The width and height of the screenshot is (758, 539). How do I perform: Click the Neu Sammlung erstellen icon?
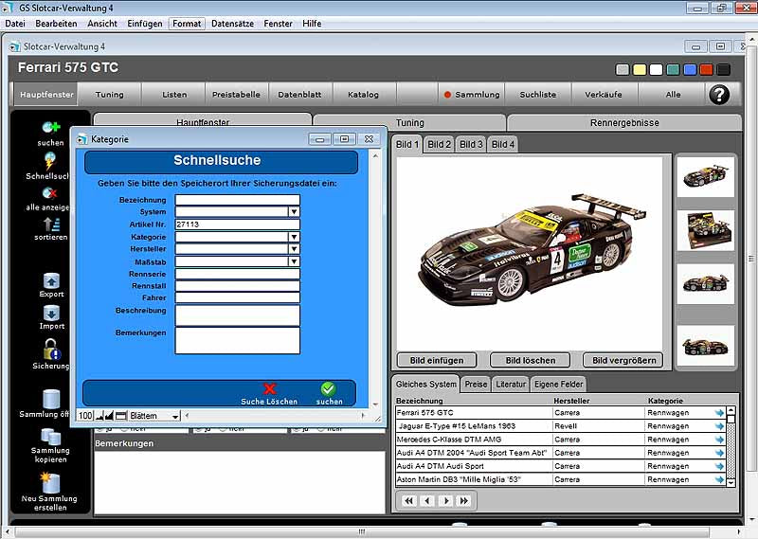(x=51, y=483)
